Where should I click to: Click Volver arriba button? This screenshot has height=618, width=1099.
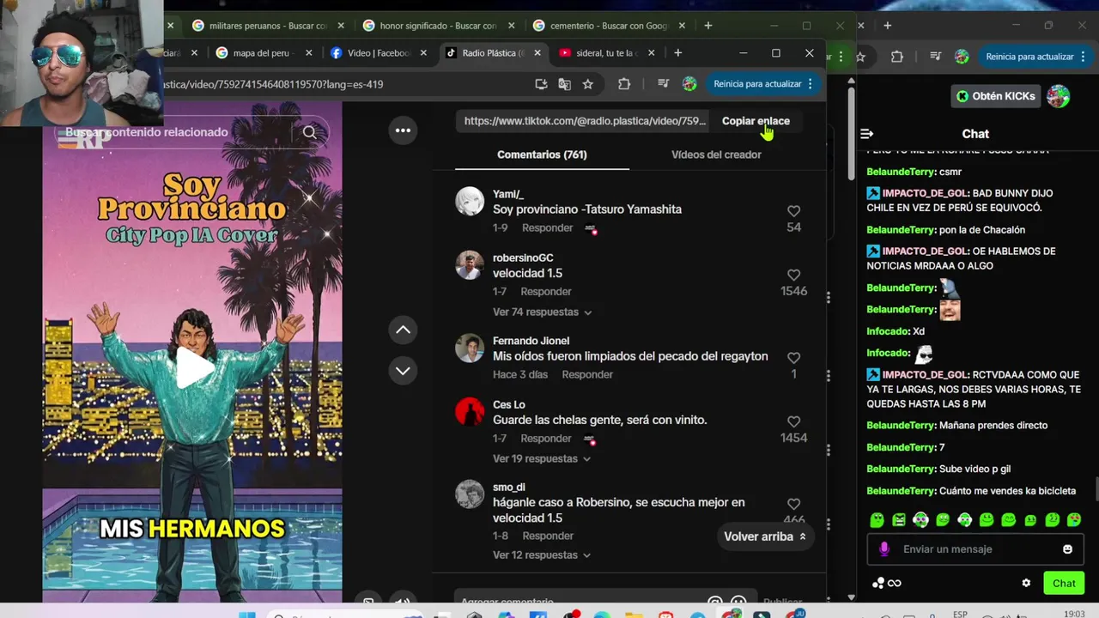point(765,536)
